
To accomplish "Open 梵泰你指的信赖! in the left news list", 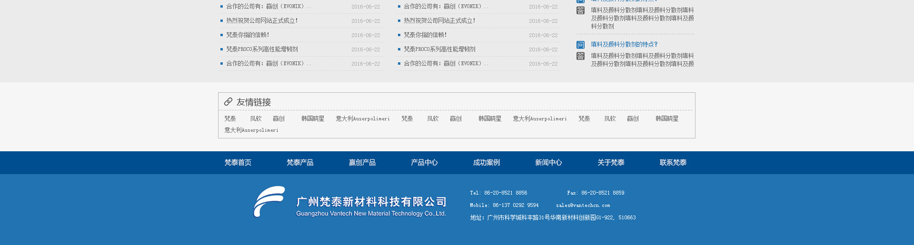I will 248,35.
